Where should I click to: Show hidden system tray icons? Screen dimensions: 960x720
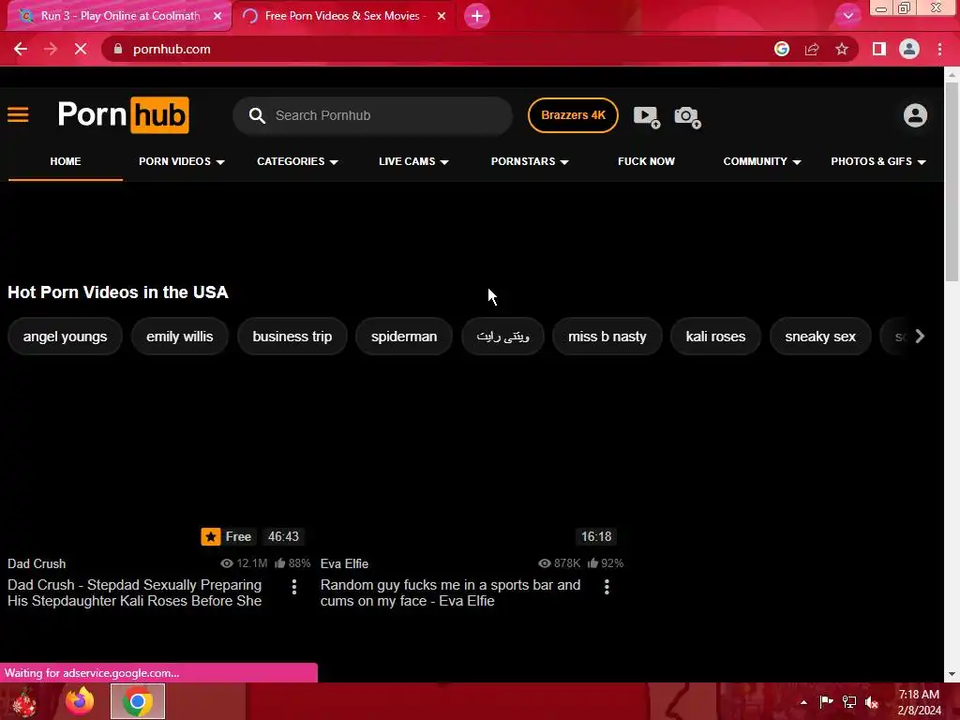pyautogui.click(x=803, y=702)
